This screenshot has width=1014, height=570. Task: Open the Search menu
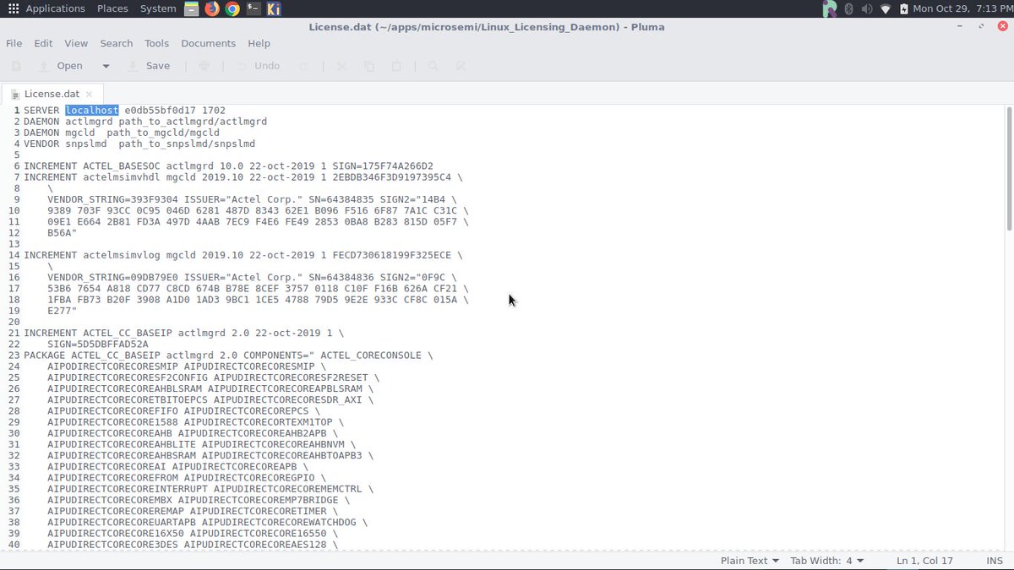[x=117, y=43]
